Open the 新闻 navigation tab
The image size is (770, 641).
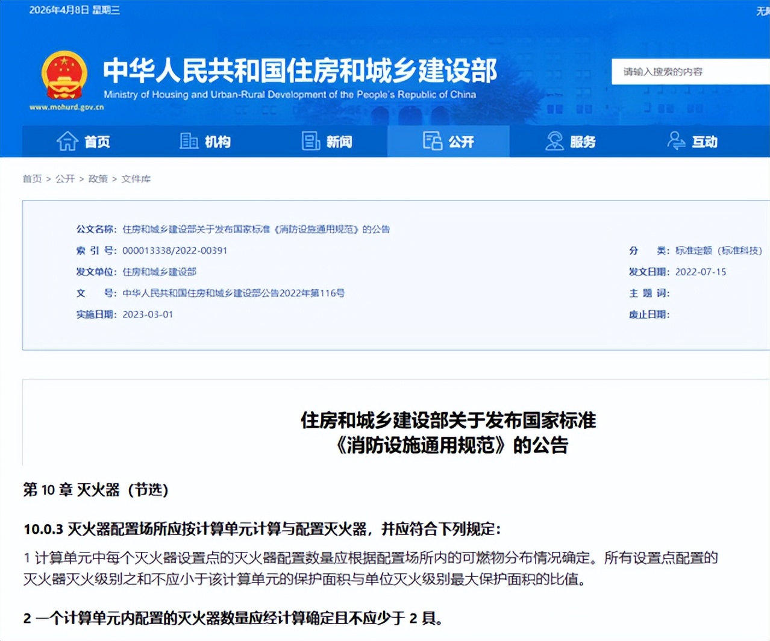pos(327,142)
